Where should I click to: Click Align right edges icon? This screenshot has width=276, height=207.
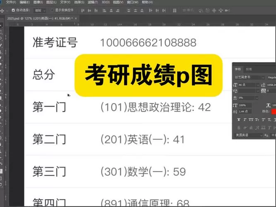click(x=118, y=11)
